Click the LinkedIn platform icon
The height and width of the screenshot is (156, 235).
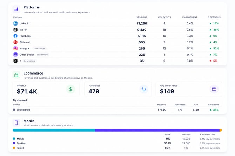tap(15, 23)
